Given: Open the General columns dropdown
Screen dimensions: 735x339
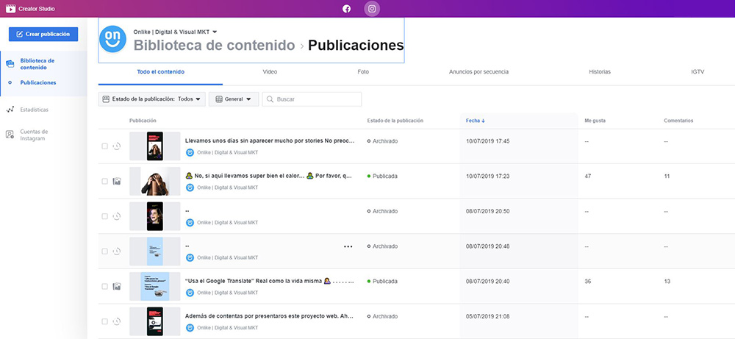Looking at the screenshot, I should (x=233, y=99).
